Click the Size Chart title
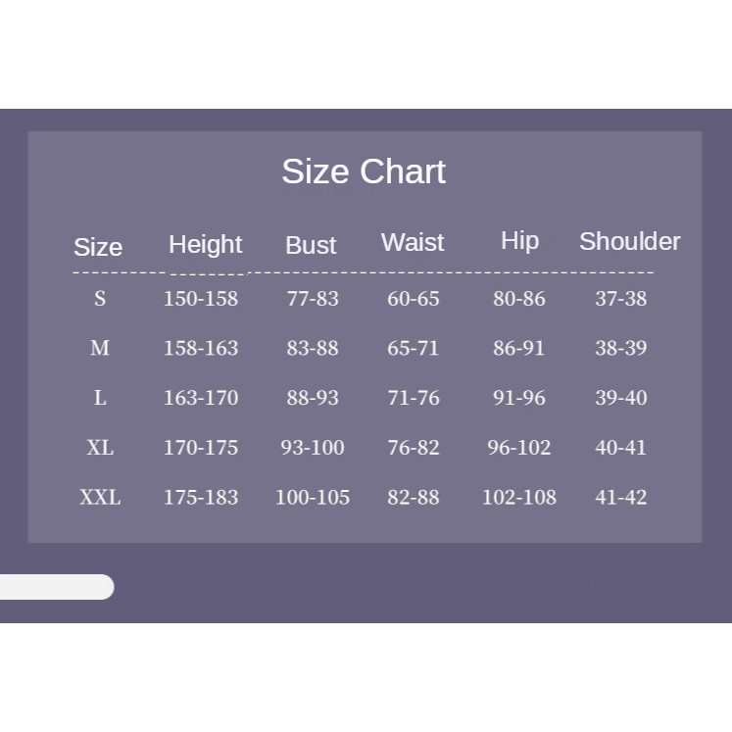The width and height of the screenshot is (732, 732). [364, 171]
